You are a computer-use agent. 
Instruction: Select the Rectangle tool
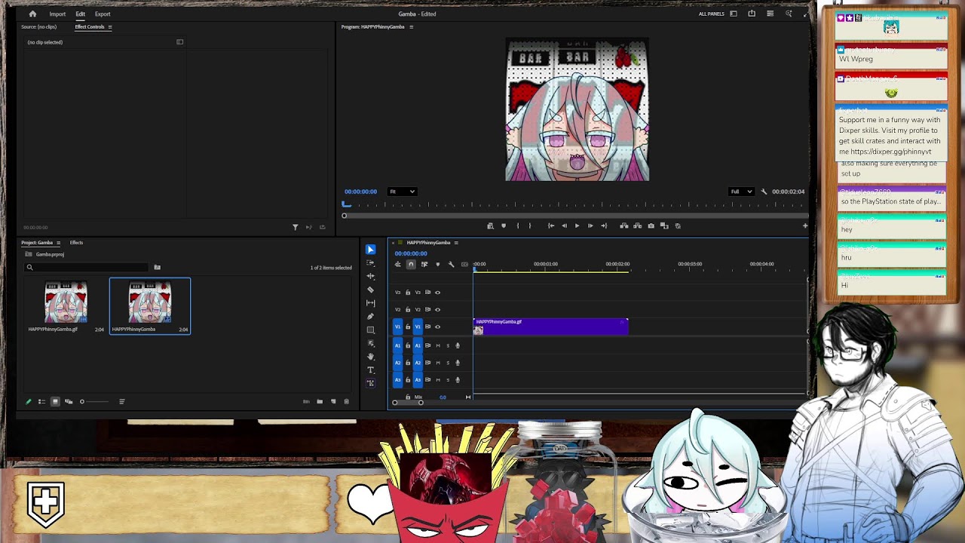[x=370, y=330]
